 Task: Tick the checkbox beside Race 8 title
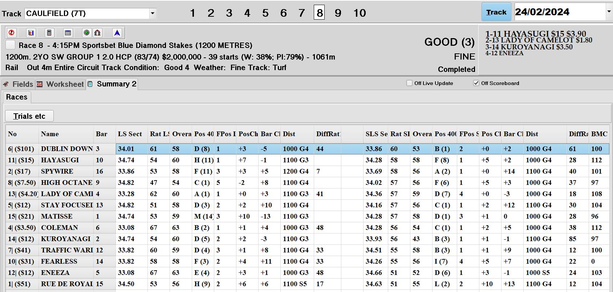[11, 45]
